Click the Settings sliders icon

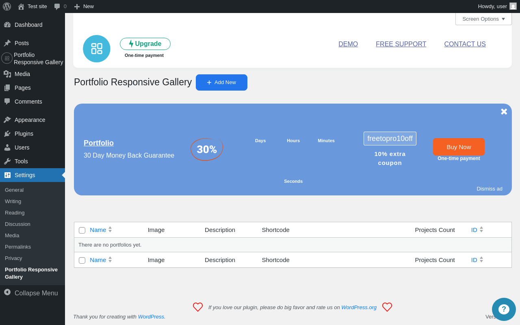(x=7, y=175)
